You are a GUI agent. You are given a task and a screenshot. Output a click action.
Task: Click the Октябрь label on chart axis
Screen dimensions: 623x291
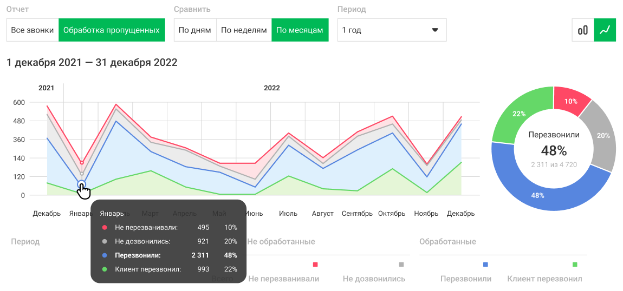392,214
